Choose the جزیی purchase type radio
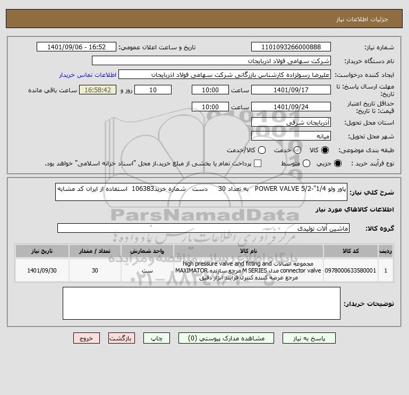 tap(337, 163)
